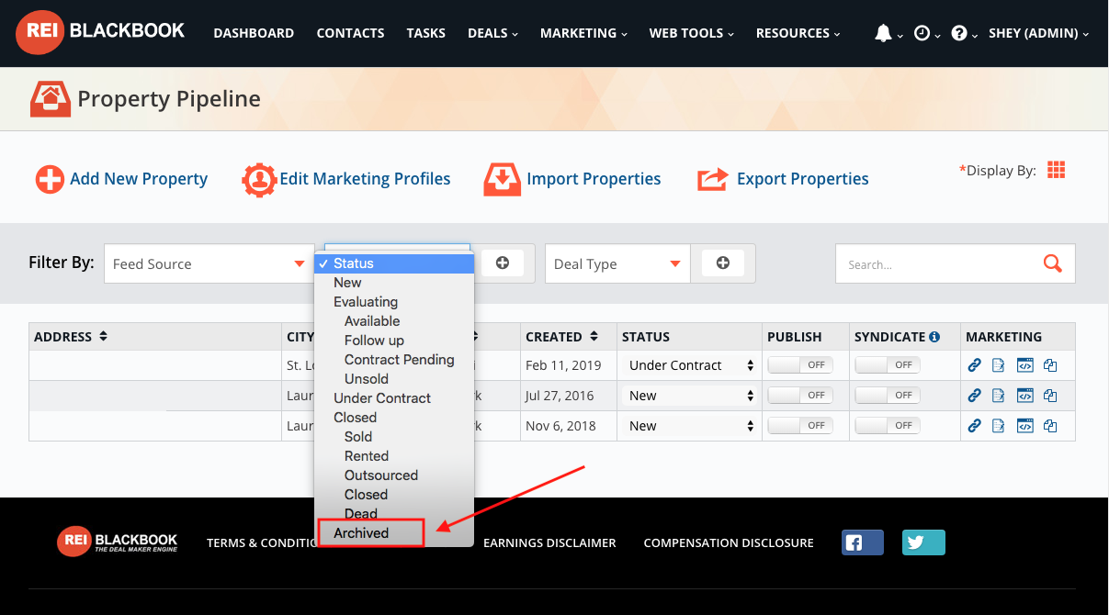Toggle Syndicate for the Nov 6, 2018 property
Image resolution: width=1109 pixels, height=615 pixels.
point(888,426)
